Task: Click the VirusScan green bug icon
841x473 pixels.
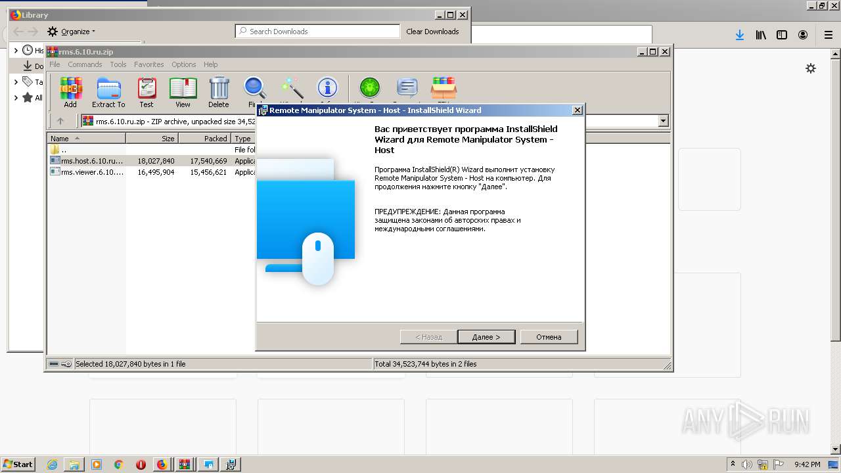Action: 370,89
